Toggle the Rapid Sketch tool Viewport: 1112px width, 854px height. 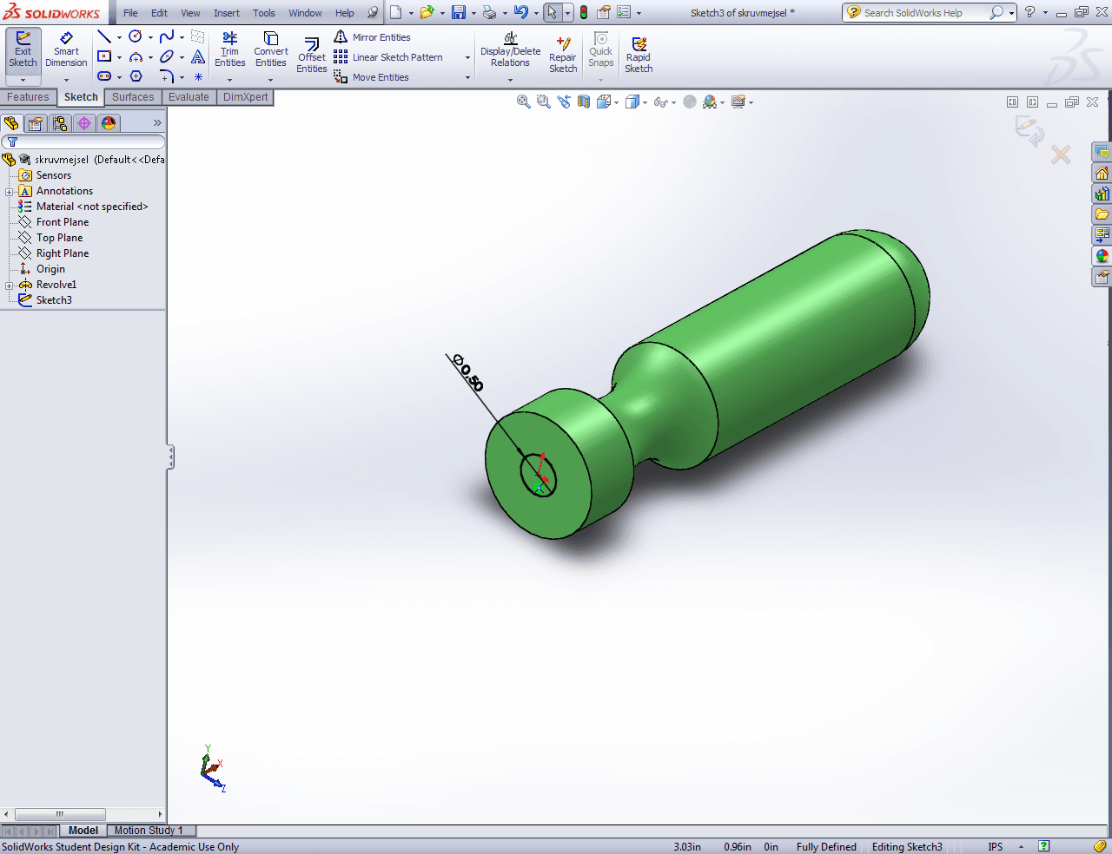(x=639, y=55)
